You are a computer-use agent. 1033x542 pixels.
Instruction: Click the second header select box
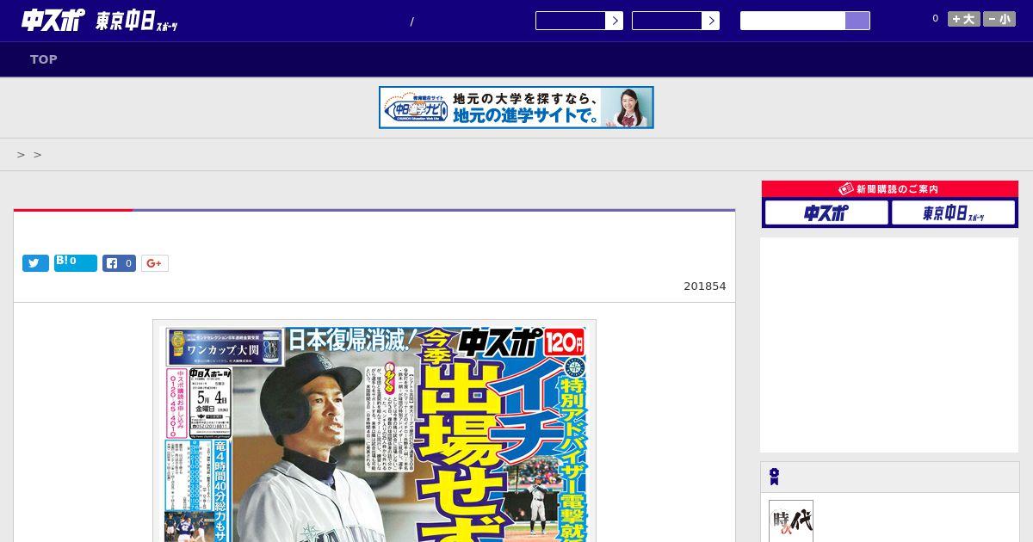(x=676, y=21)
